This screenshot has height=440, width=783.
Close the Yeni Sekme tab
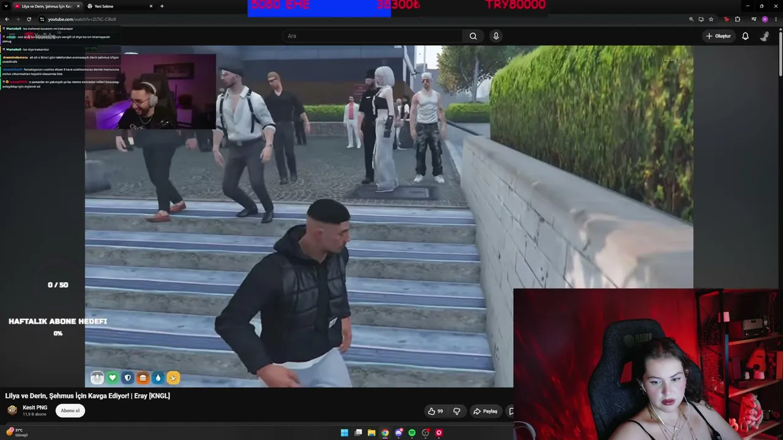(151, 6)
